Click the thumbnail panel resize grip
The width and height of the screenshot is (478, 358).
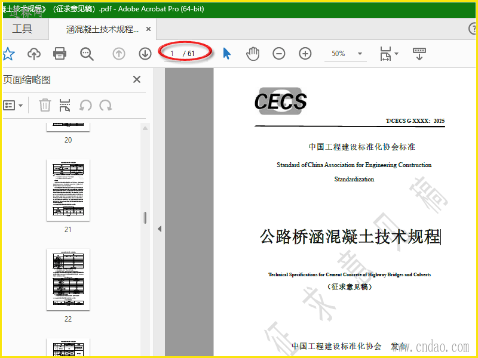(x=145, y=218)
